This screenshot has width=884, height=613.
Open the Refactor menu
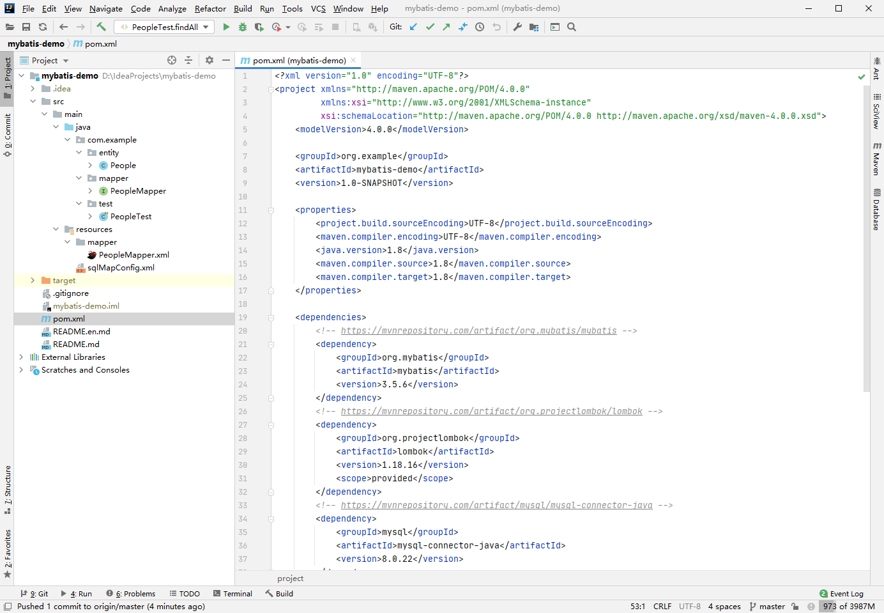pyautogui.click(x=210, y=8)
